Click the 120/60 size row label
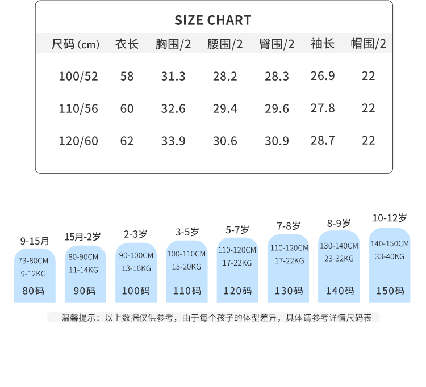Image resolution: width=426 pixels, height=387 pixels. [78, 141]
